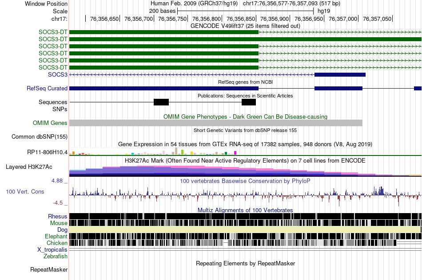This screenshot has height=280, width=422.
Task: Click the RefSeq Curated middle exon block
Action: [x=338, y=88]
